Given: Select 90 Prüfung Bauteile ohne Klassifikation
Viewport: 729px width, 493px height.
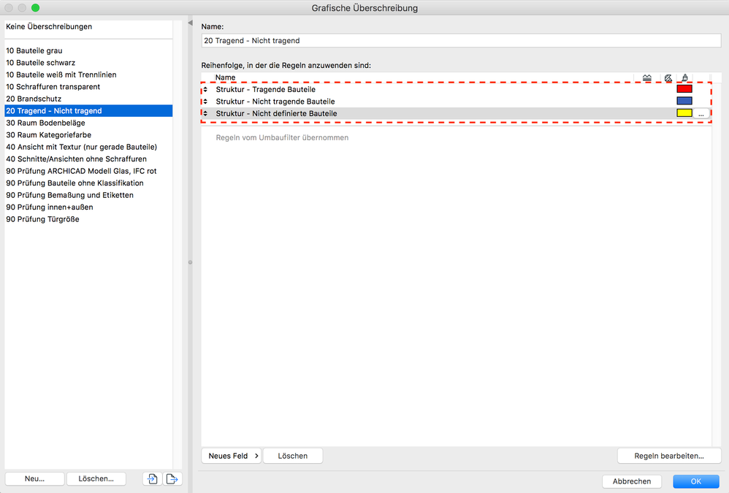Looking at the screenshot, I should (89, 183).
